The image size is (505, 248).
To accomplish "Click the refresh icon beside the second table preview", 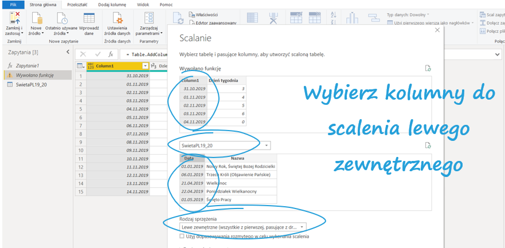I will tap(428, 145).
